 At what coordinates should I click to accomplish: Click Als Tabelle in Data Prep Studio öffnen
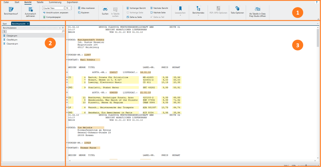[257, 12]
